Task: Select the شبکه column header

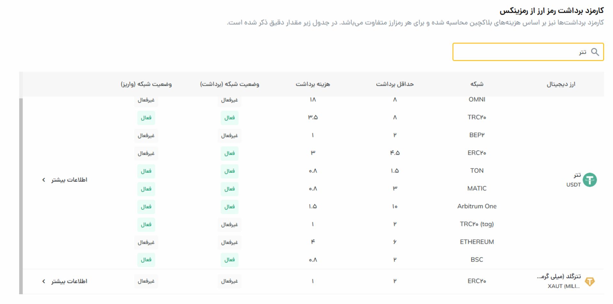Action: [476, 84]
